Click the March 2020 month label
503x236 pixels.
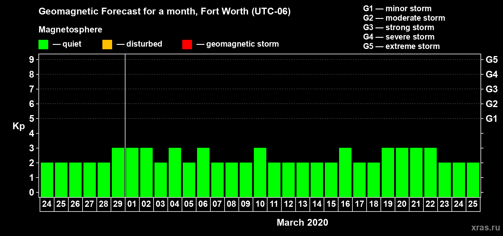point(302,222)
